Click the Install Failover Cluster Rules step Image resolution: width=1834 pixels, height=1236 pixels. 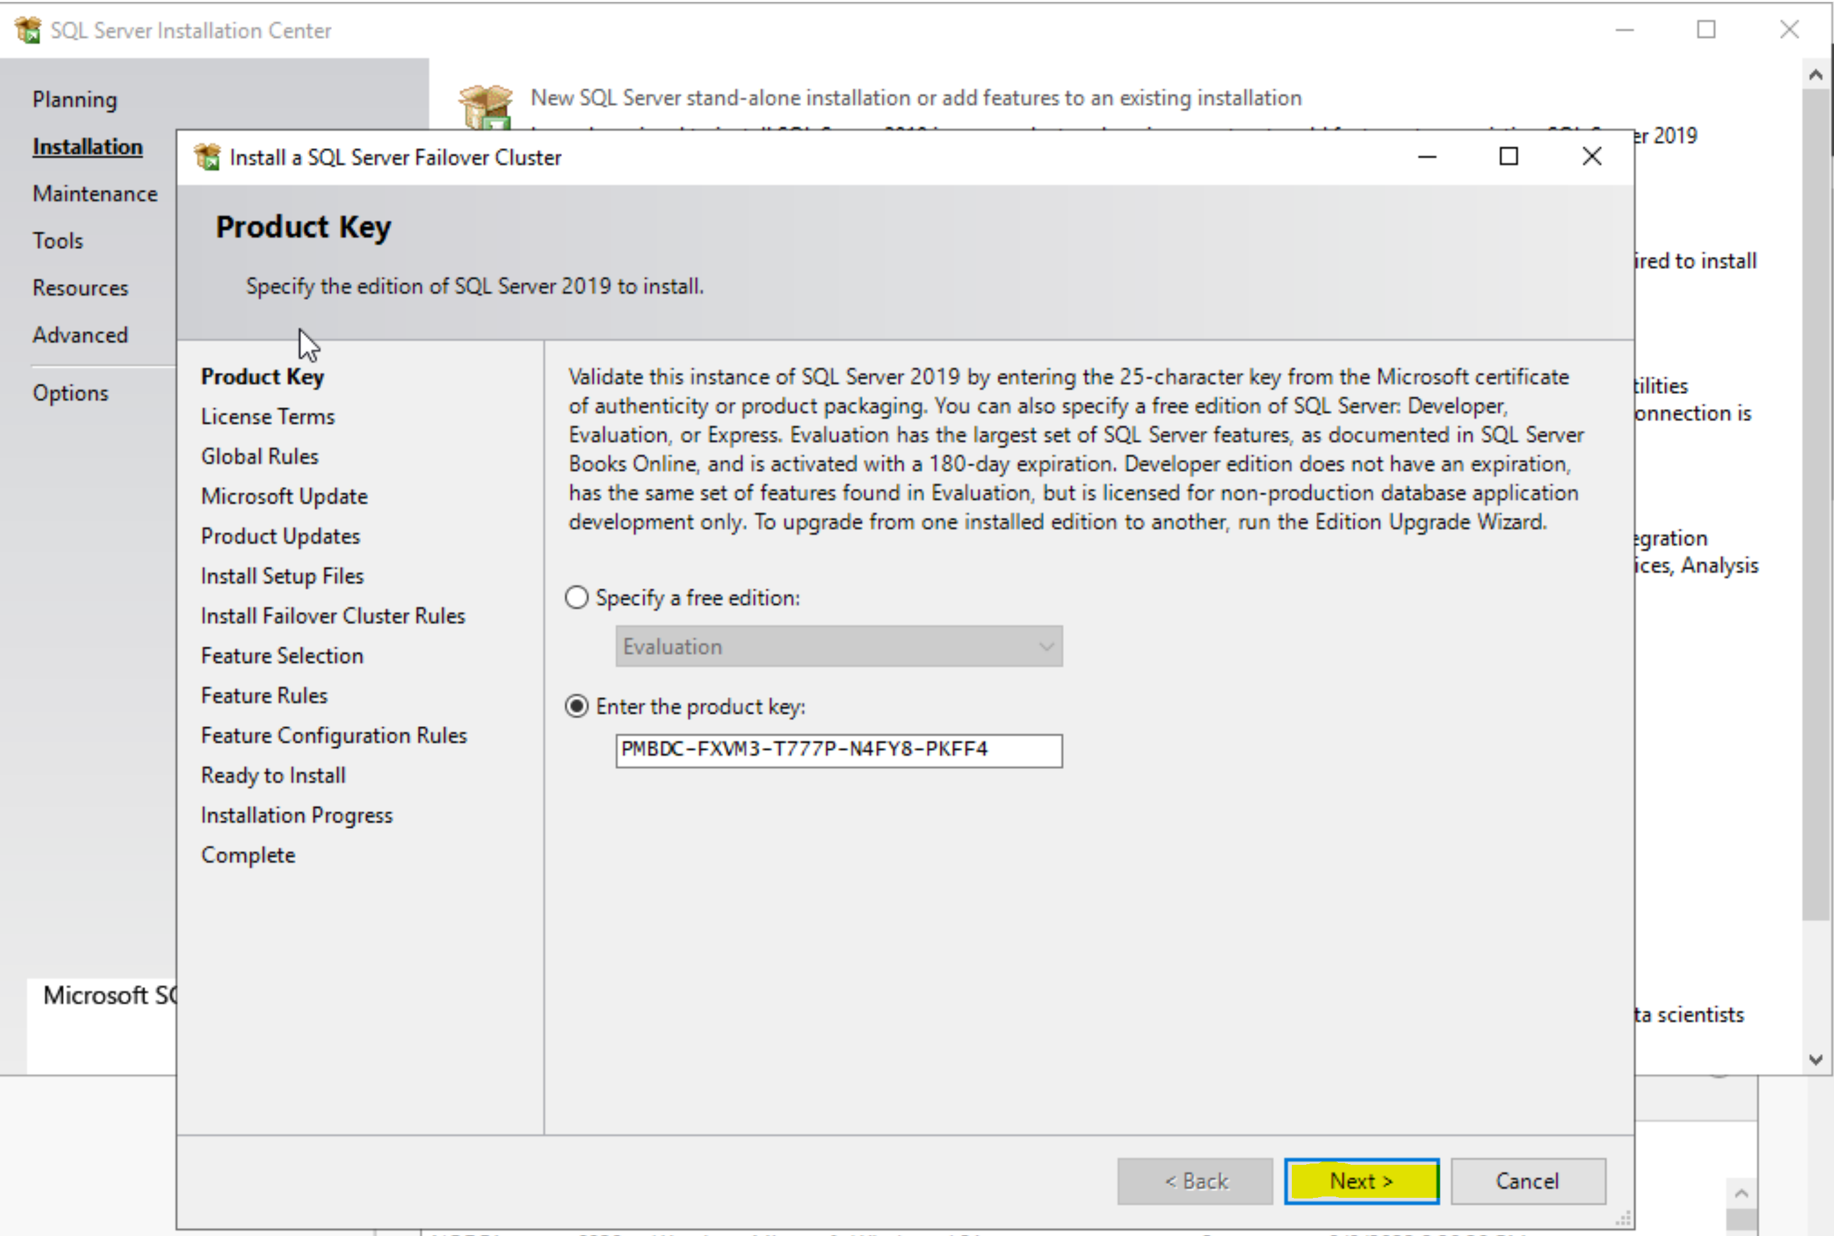click(x=333, y=615)
